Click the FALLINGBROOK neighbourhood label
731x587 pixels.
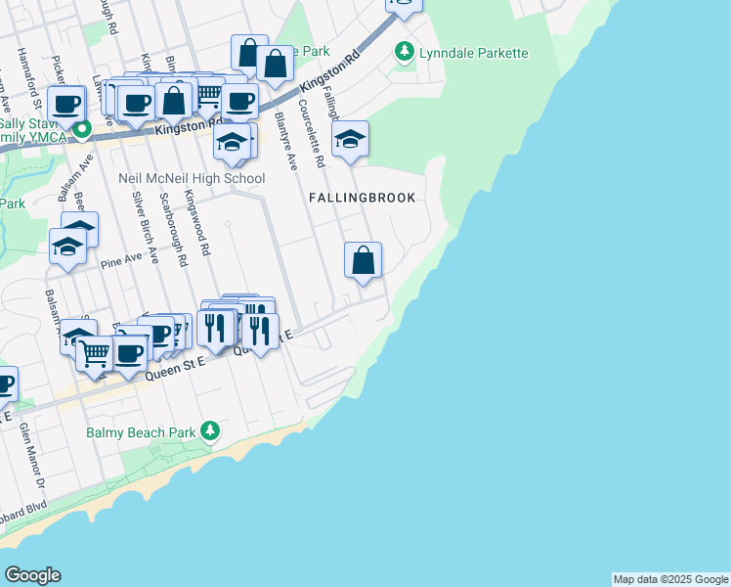tap(363, 198)
